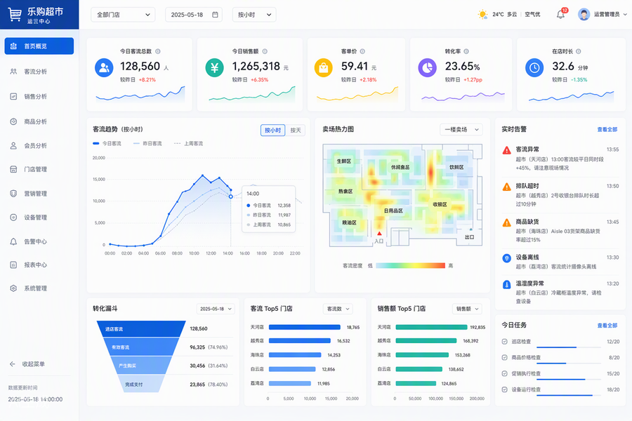Click the 今日客流总数 info icon
Viewport: 632px width, 421px height.
157,51
